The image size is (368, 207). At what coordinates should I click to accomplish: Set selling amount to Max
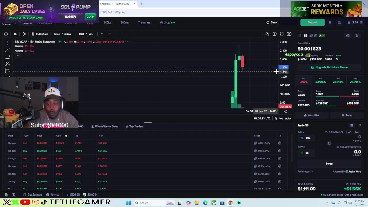tap(357, 132)
